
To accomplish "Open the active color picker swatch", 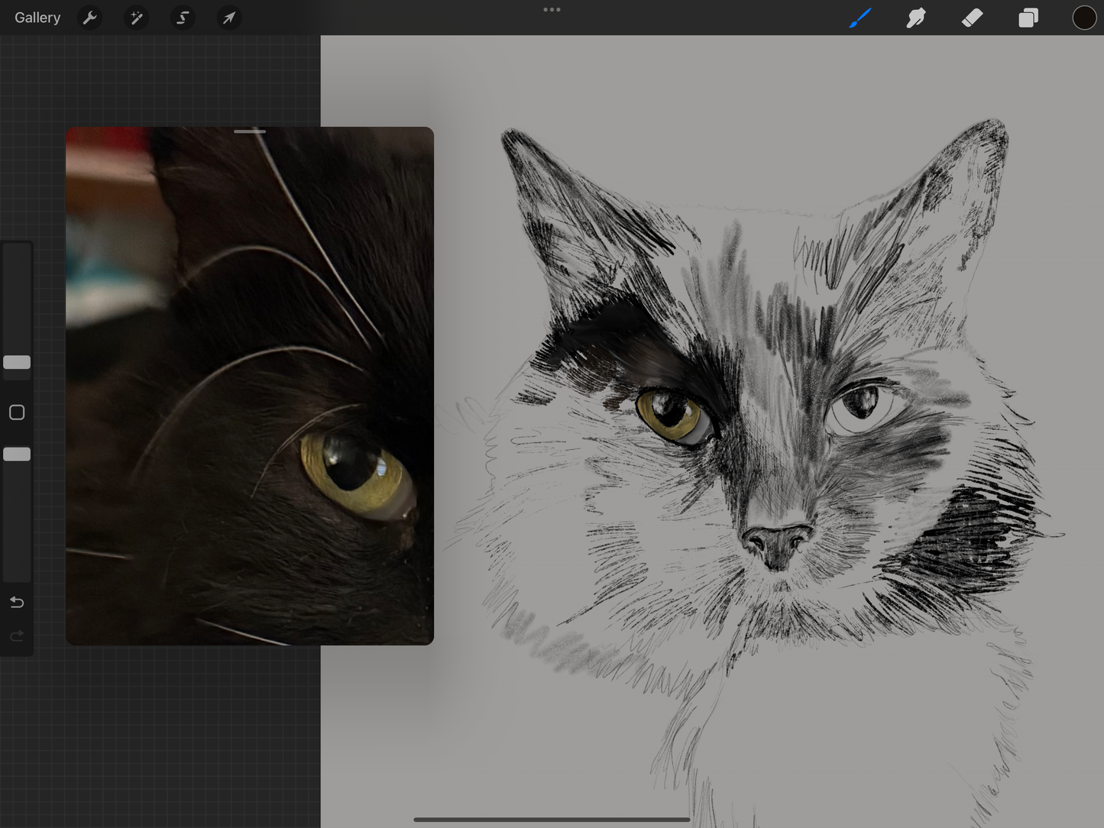I will click(x=1084, y=18).
